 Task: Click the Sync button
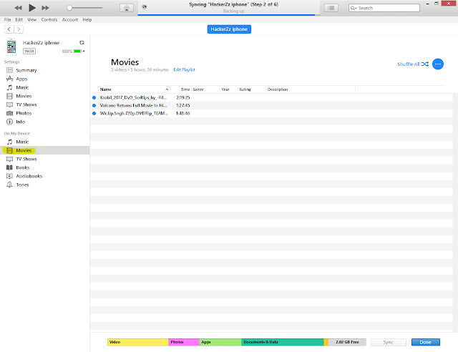click(388, 342)
